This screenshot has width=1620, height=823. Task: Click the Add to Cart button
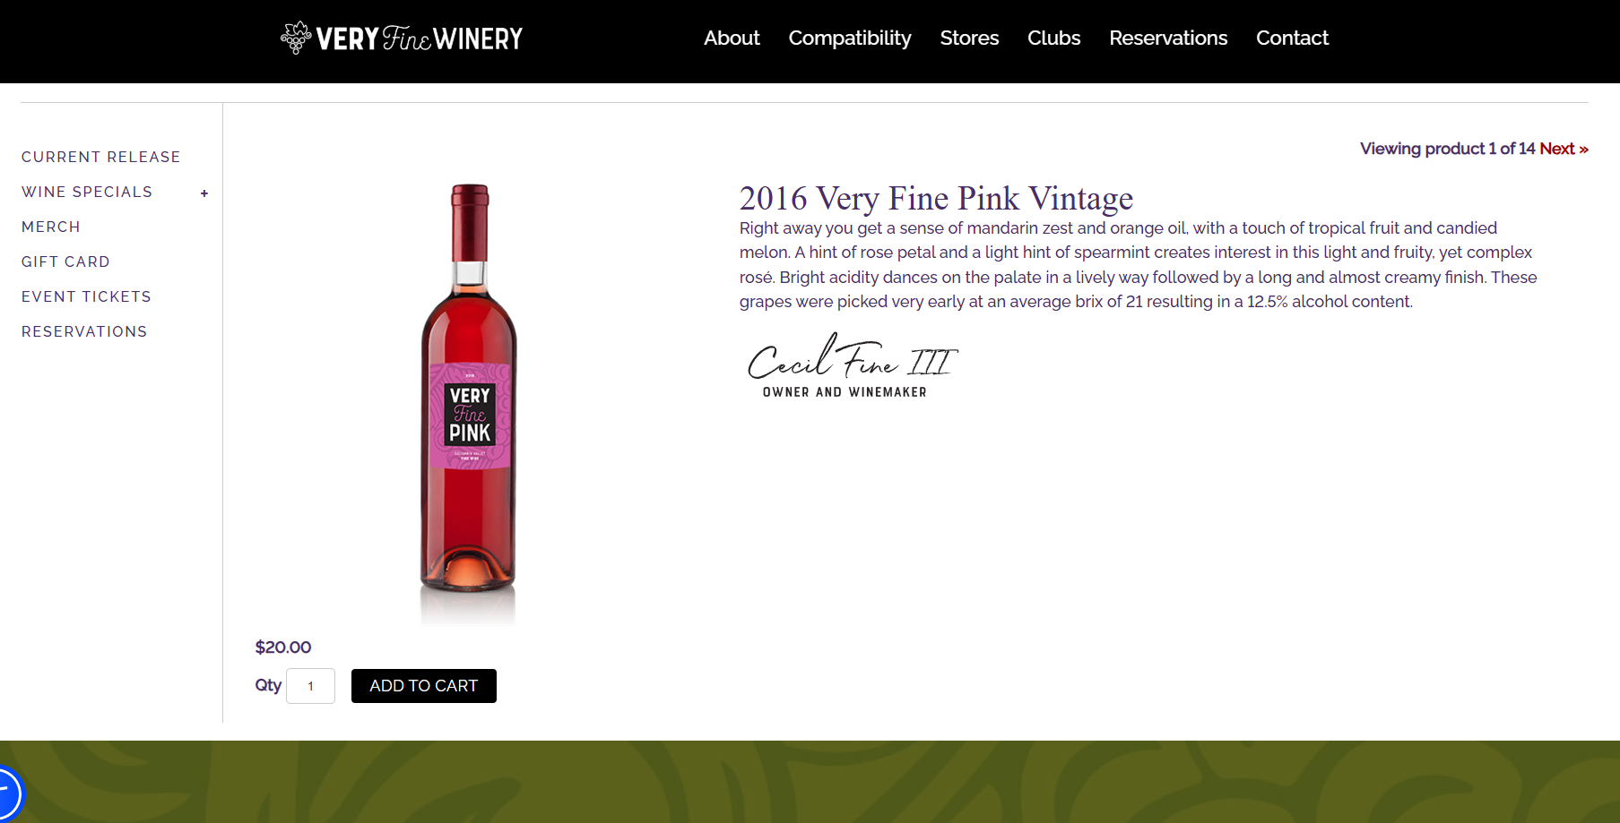click(x=424, y=686)
